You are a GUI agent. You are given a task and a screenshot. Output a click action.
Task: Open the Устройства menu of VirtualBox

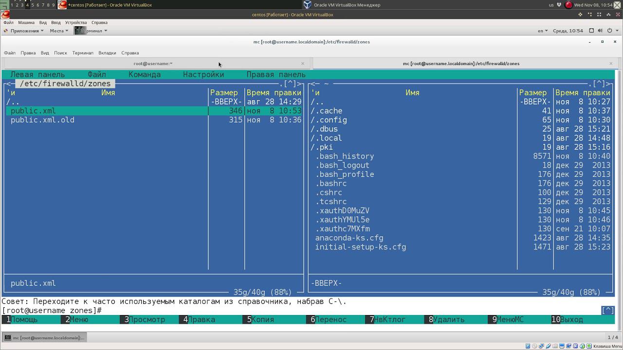pos(75,22)
